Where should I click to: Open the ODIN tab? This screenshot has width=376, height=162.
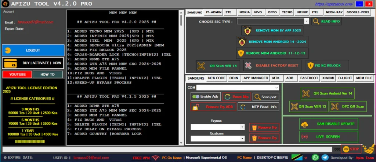(234, 78)
